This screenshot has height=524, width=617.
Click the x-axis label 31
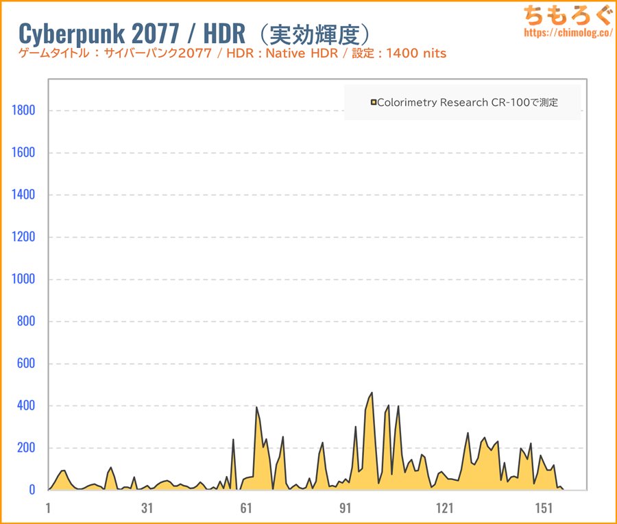tap(147, 508)
